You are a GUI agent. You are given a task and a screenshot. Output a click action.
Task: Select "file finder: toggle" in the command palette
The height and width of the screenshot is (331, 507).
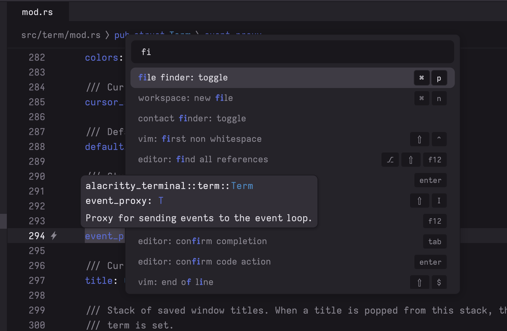coord(183,78)
